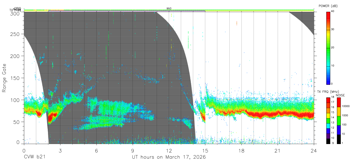
Task: Click the '12' label on TX FRQ scale
Action: (333, 128)
